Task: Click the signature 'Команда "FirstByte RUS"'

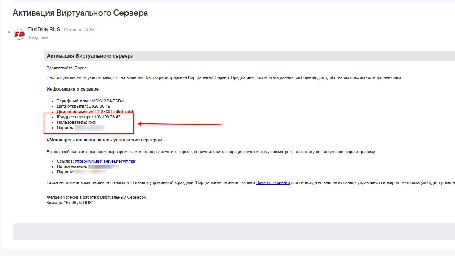Action: pos(70,203)
